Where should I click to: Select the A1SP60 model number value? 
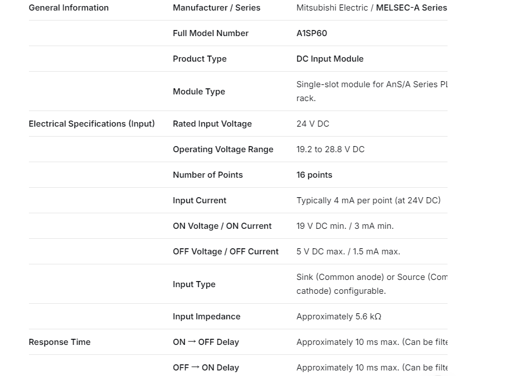312,33
